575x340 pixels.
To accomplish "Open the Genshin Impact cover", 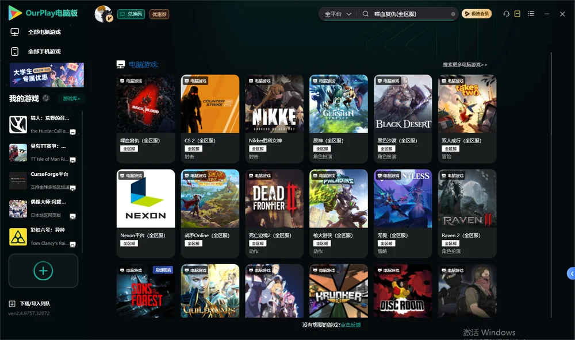I will [x=339, y=104].
